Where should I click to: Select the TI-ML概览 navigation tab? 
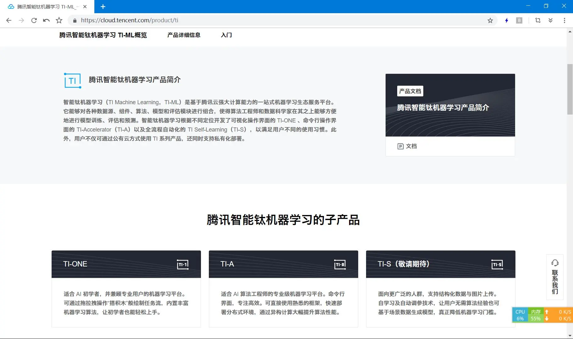point(103,35)
